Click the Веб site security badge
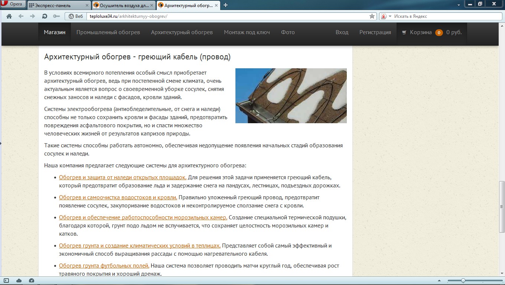The image size is (505, 285). point(76,16)
